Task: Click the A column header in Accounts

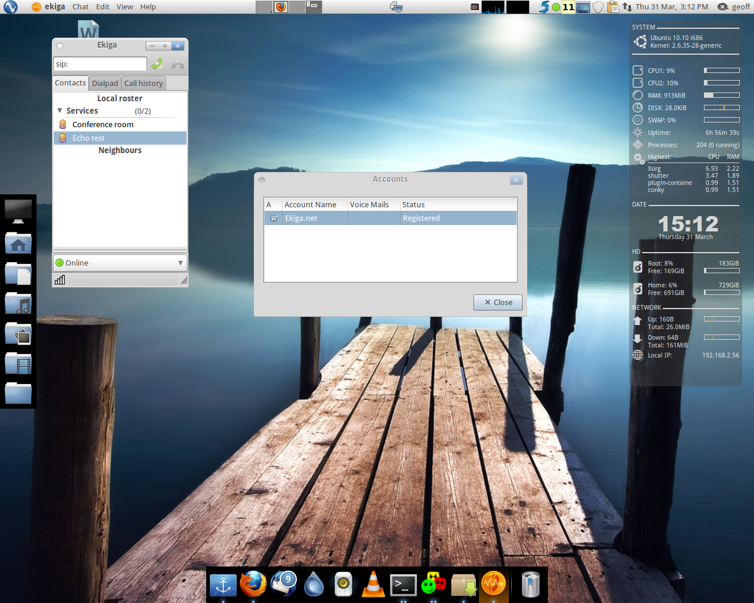Action: click(x=273, y=204)
